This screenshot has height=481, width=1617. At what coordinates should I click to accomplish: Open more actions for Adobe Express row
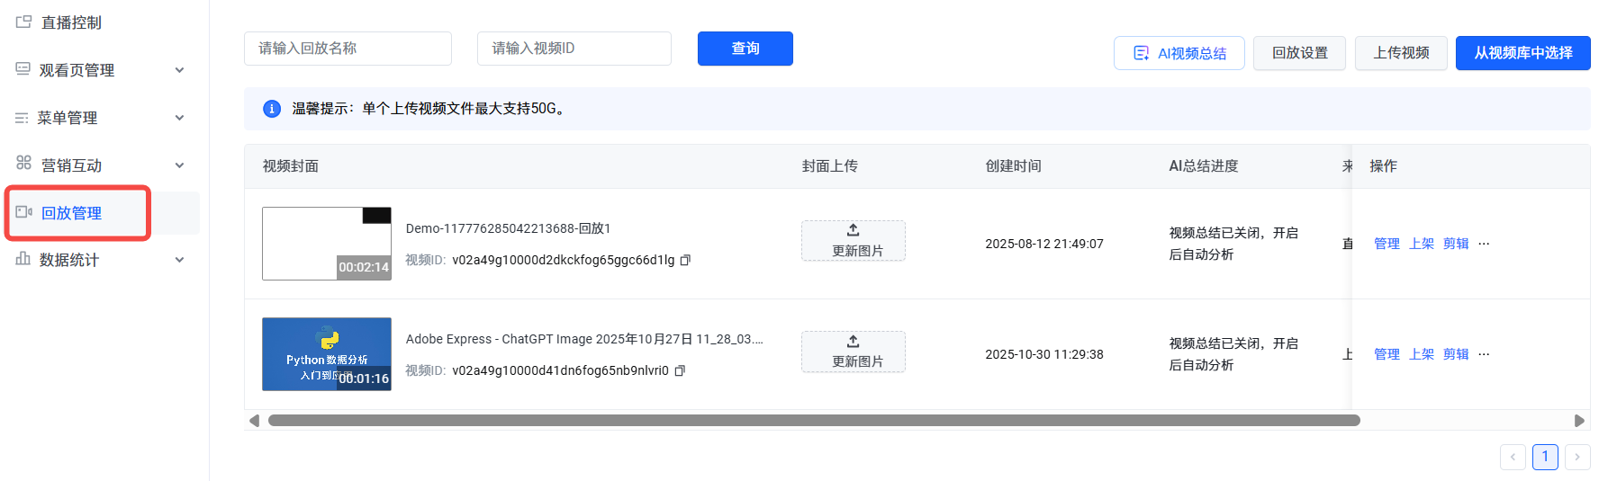click(x=1484, y=354)
